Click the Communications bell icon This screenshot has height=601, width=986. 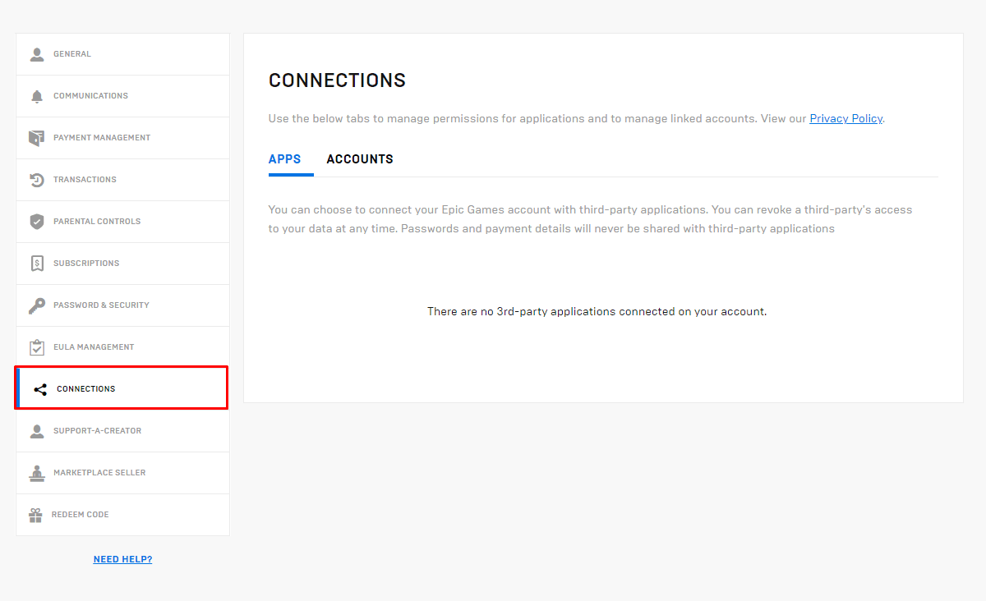(37, 96)
